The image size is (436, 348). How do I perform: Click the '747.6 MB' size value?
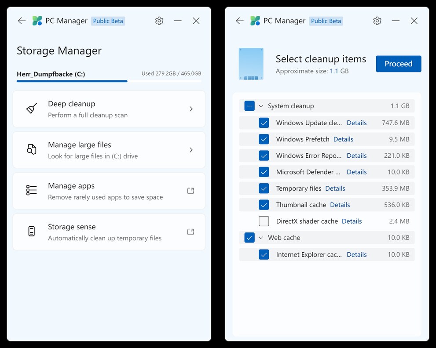click(396, 123)
